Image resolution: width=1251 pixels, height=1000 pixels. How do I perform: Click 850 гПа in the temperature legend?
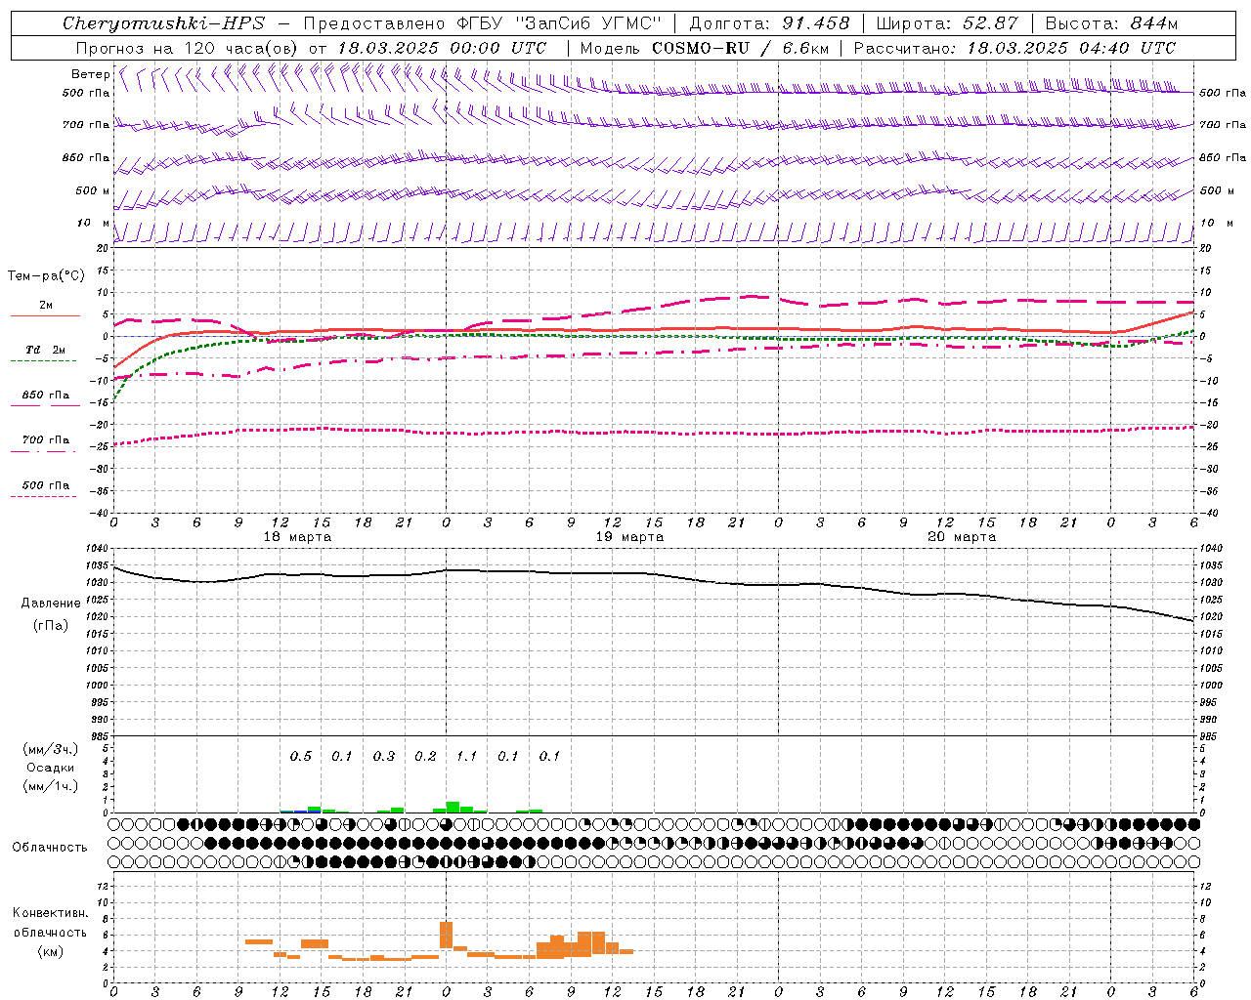pos(46,396)
